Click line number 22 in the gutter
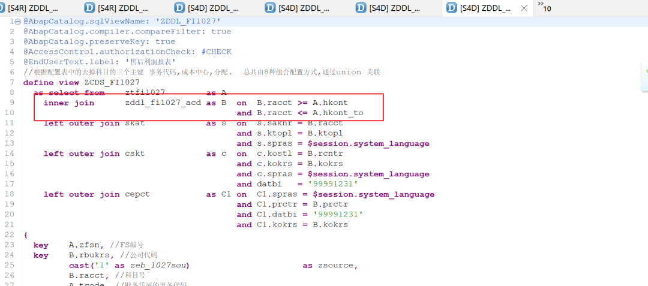 (x=10, y=235)
